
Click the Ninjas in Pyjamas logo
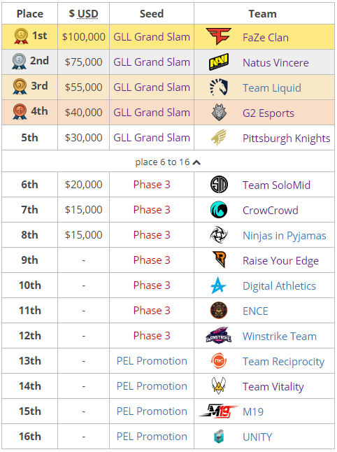[x=219, y=235]
